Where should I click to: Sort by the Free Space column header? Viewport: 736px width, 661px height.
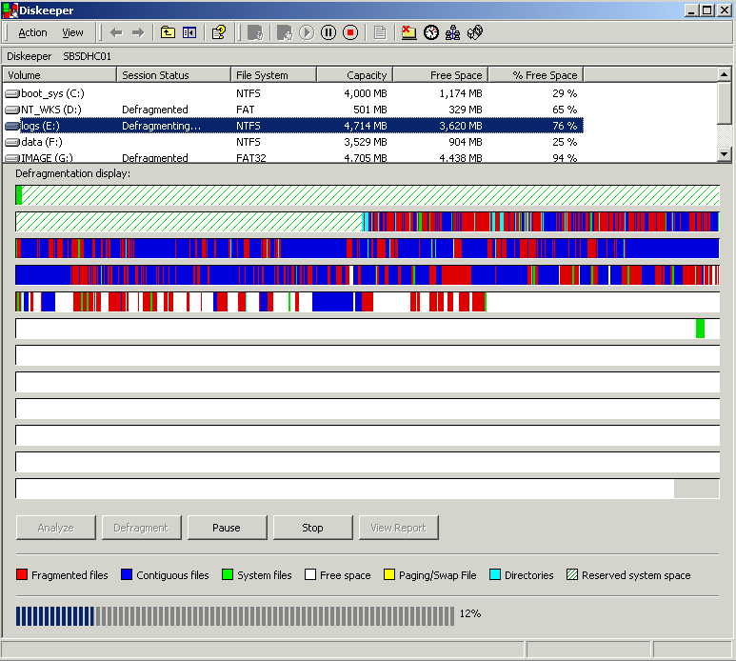pos(441,75)
